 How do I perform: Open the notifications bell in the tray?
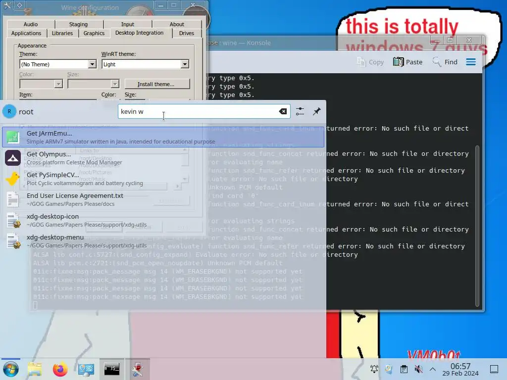coord(374,369)
